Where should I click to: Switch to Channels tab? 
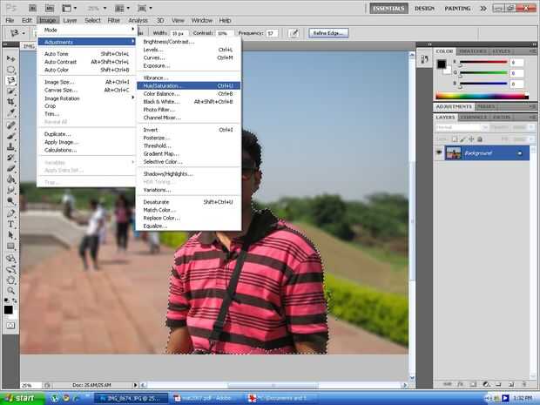(x=474, y=117)
